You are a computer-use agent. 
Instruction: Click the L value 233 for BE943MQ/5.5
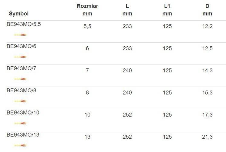(x=127, y=26)
